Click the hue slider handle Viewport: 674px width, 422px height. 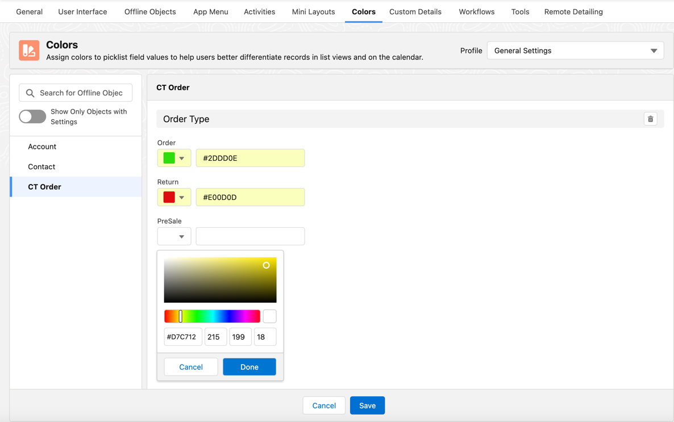point(180,316)
